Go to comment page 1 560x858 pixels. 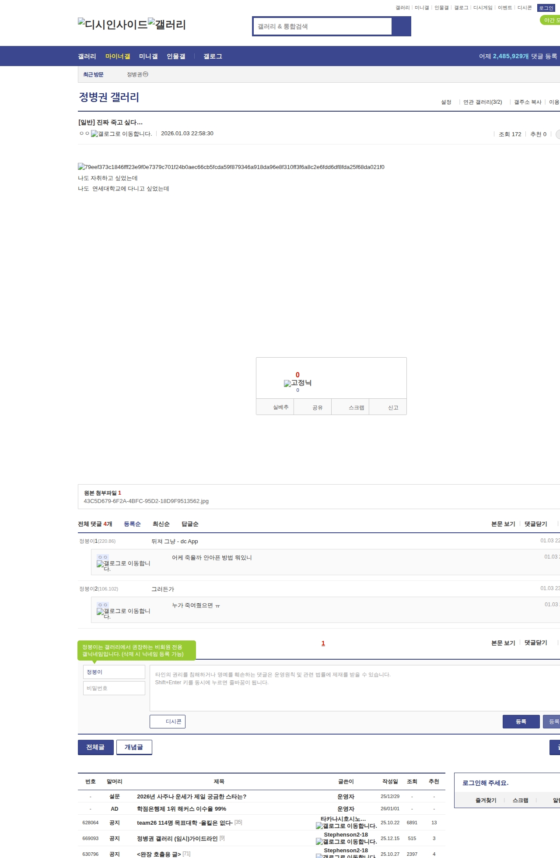[323, 643]
